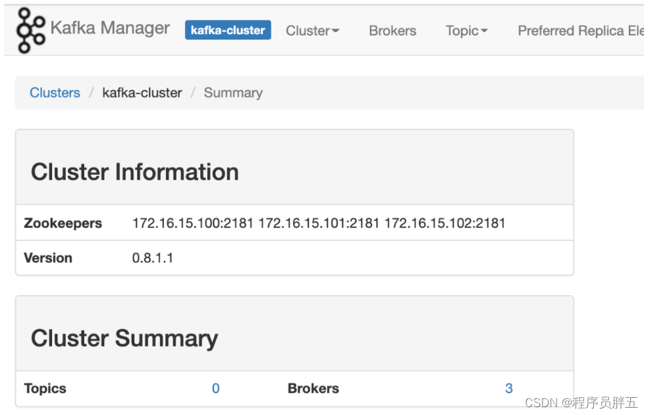The width and height of the screenshot is (648, 415).
Task: Open the Topics count link 0
Action: tap(216, 388)
